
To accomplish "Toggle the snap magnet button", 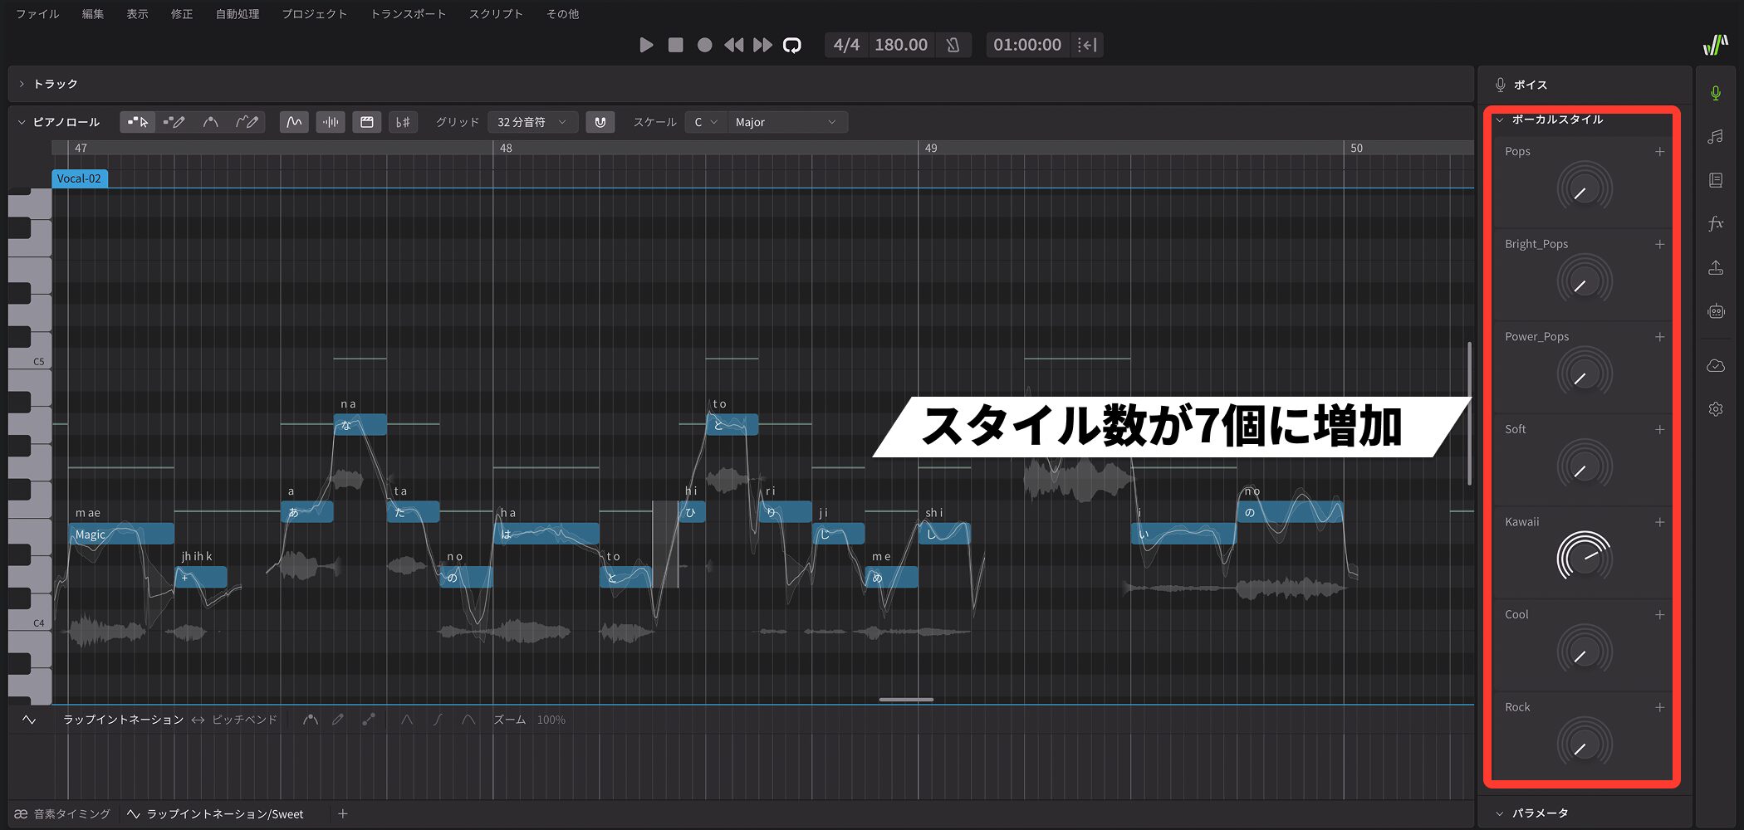I will point(600,122).
